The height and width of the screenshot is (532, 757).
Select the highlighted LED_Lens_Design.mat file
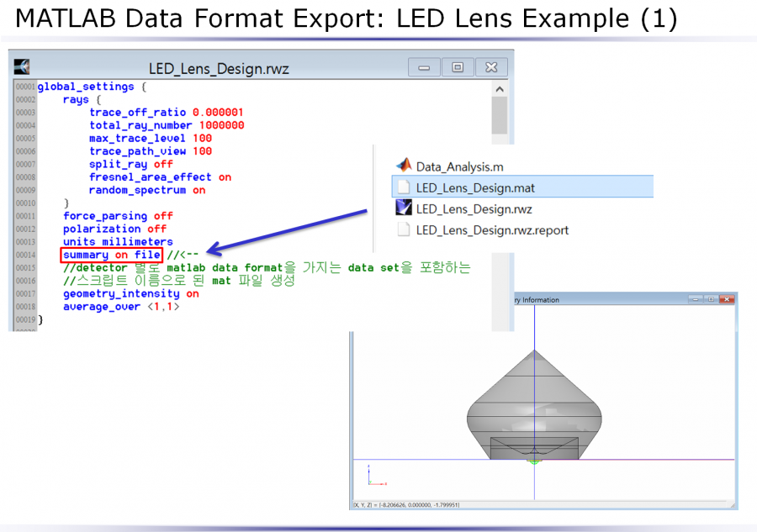click(x=473, y=187)
